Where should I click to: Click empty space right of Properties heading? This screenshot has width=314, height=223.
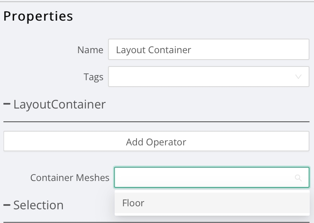click(x=193, y=16)
